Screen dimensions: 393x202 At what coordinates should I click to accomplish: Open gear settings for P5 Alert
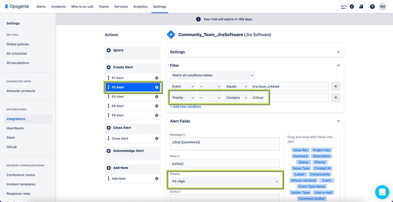[157, 116]
